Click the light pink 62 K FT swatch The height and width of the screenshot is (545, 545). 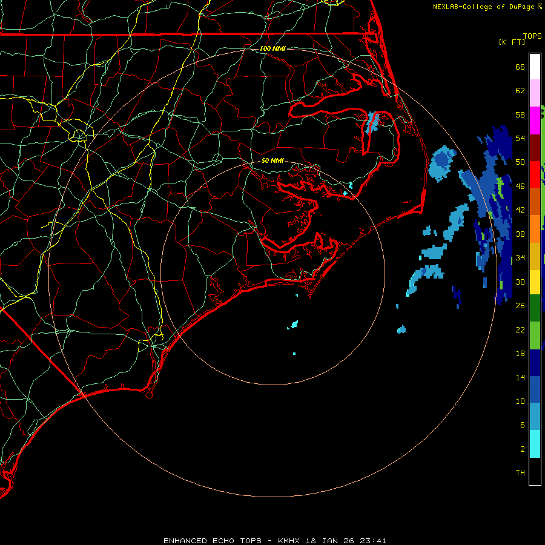(535, 93)
